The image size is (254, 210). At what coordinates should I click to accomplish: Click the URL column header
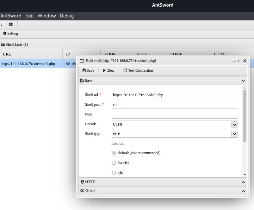point(7,54)
